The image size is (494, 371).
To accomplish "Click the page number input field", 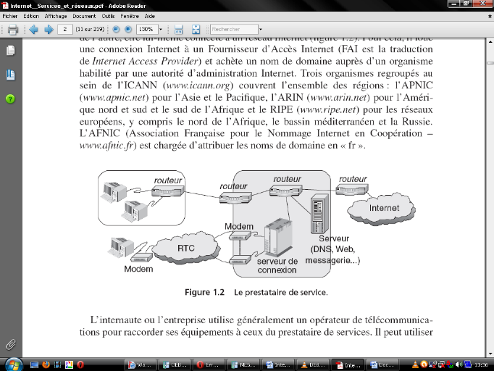I will pos(65,29).
